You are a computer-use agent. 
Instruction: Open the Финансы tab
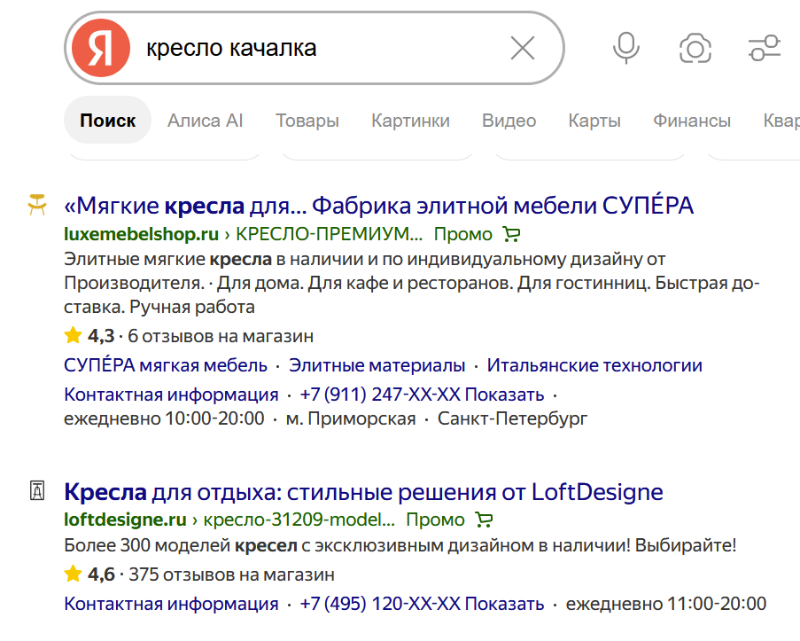pos(692,121)
